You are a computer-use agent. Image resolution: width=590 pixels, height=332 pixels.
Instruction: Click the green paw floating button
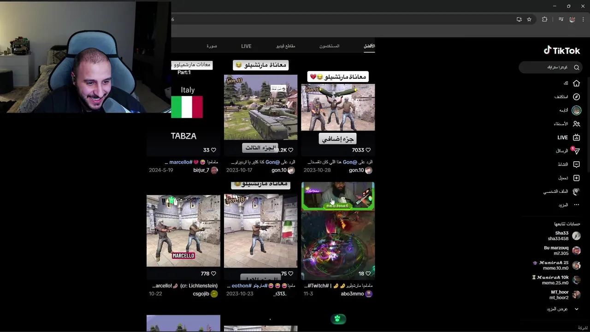click(x=338, y=319)
